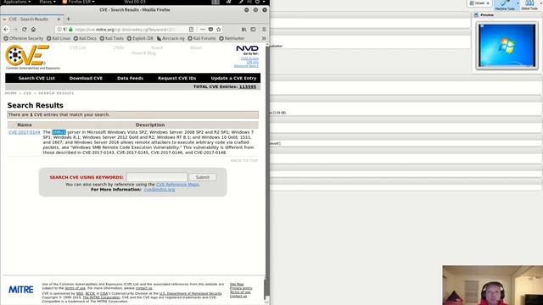
Task: Click the Pocket save icon
Action: pyautogui.click(x=210, y=30)
